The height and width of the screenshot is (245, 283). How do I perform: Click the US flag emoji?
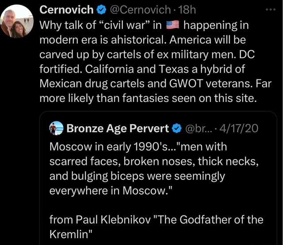172,25
